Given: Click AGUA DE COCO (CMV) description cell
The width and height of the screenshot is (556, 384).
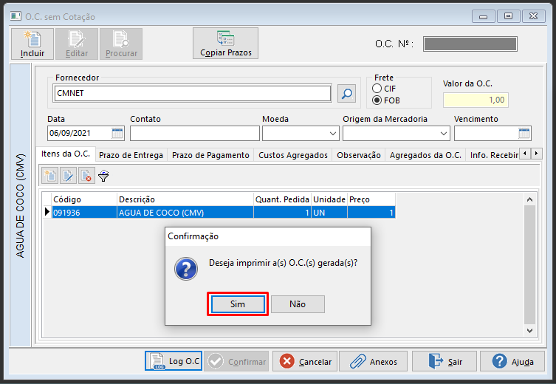Looking at the screenshot, I should (x=185, y=213).
